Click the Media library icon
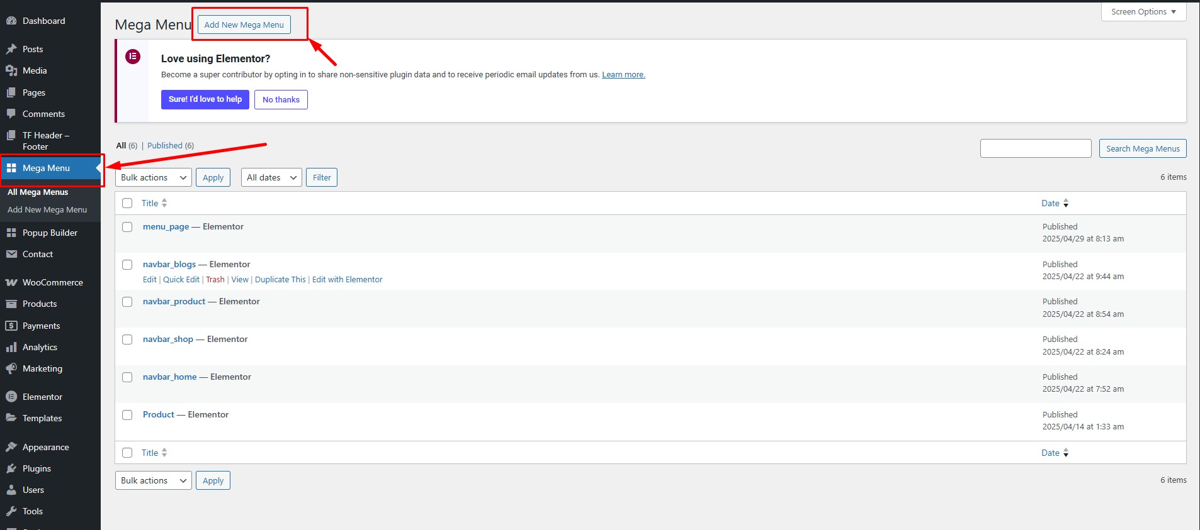Image resolution: width=1200 pixels, height=530 pixels. pyautogui.click(x=11, y=70)
